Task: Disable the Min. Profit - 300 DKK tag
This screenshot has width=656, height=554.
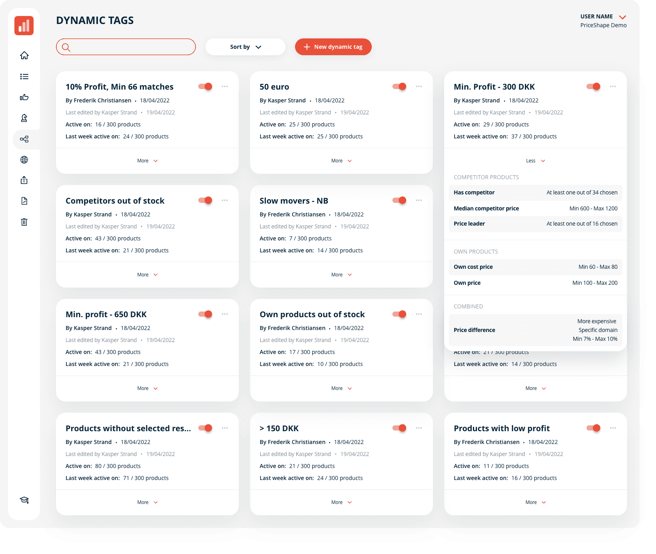Action: 594,86
